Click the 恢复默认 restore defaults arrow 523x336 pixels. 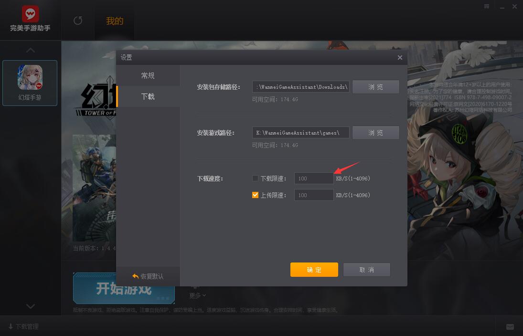135,276
